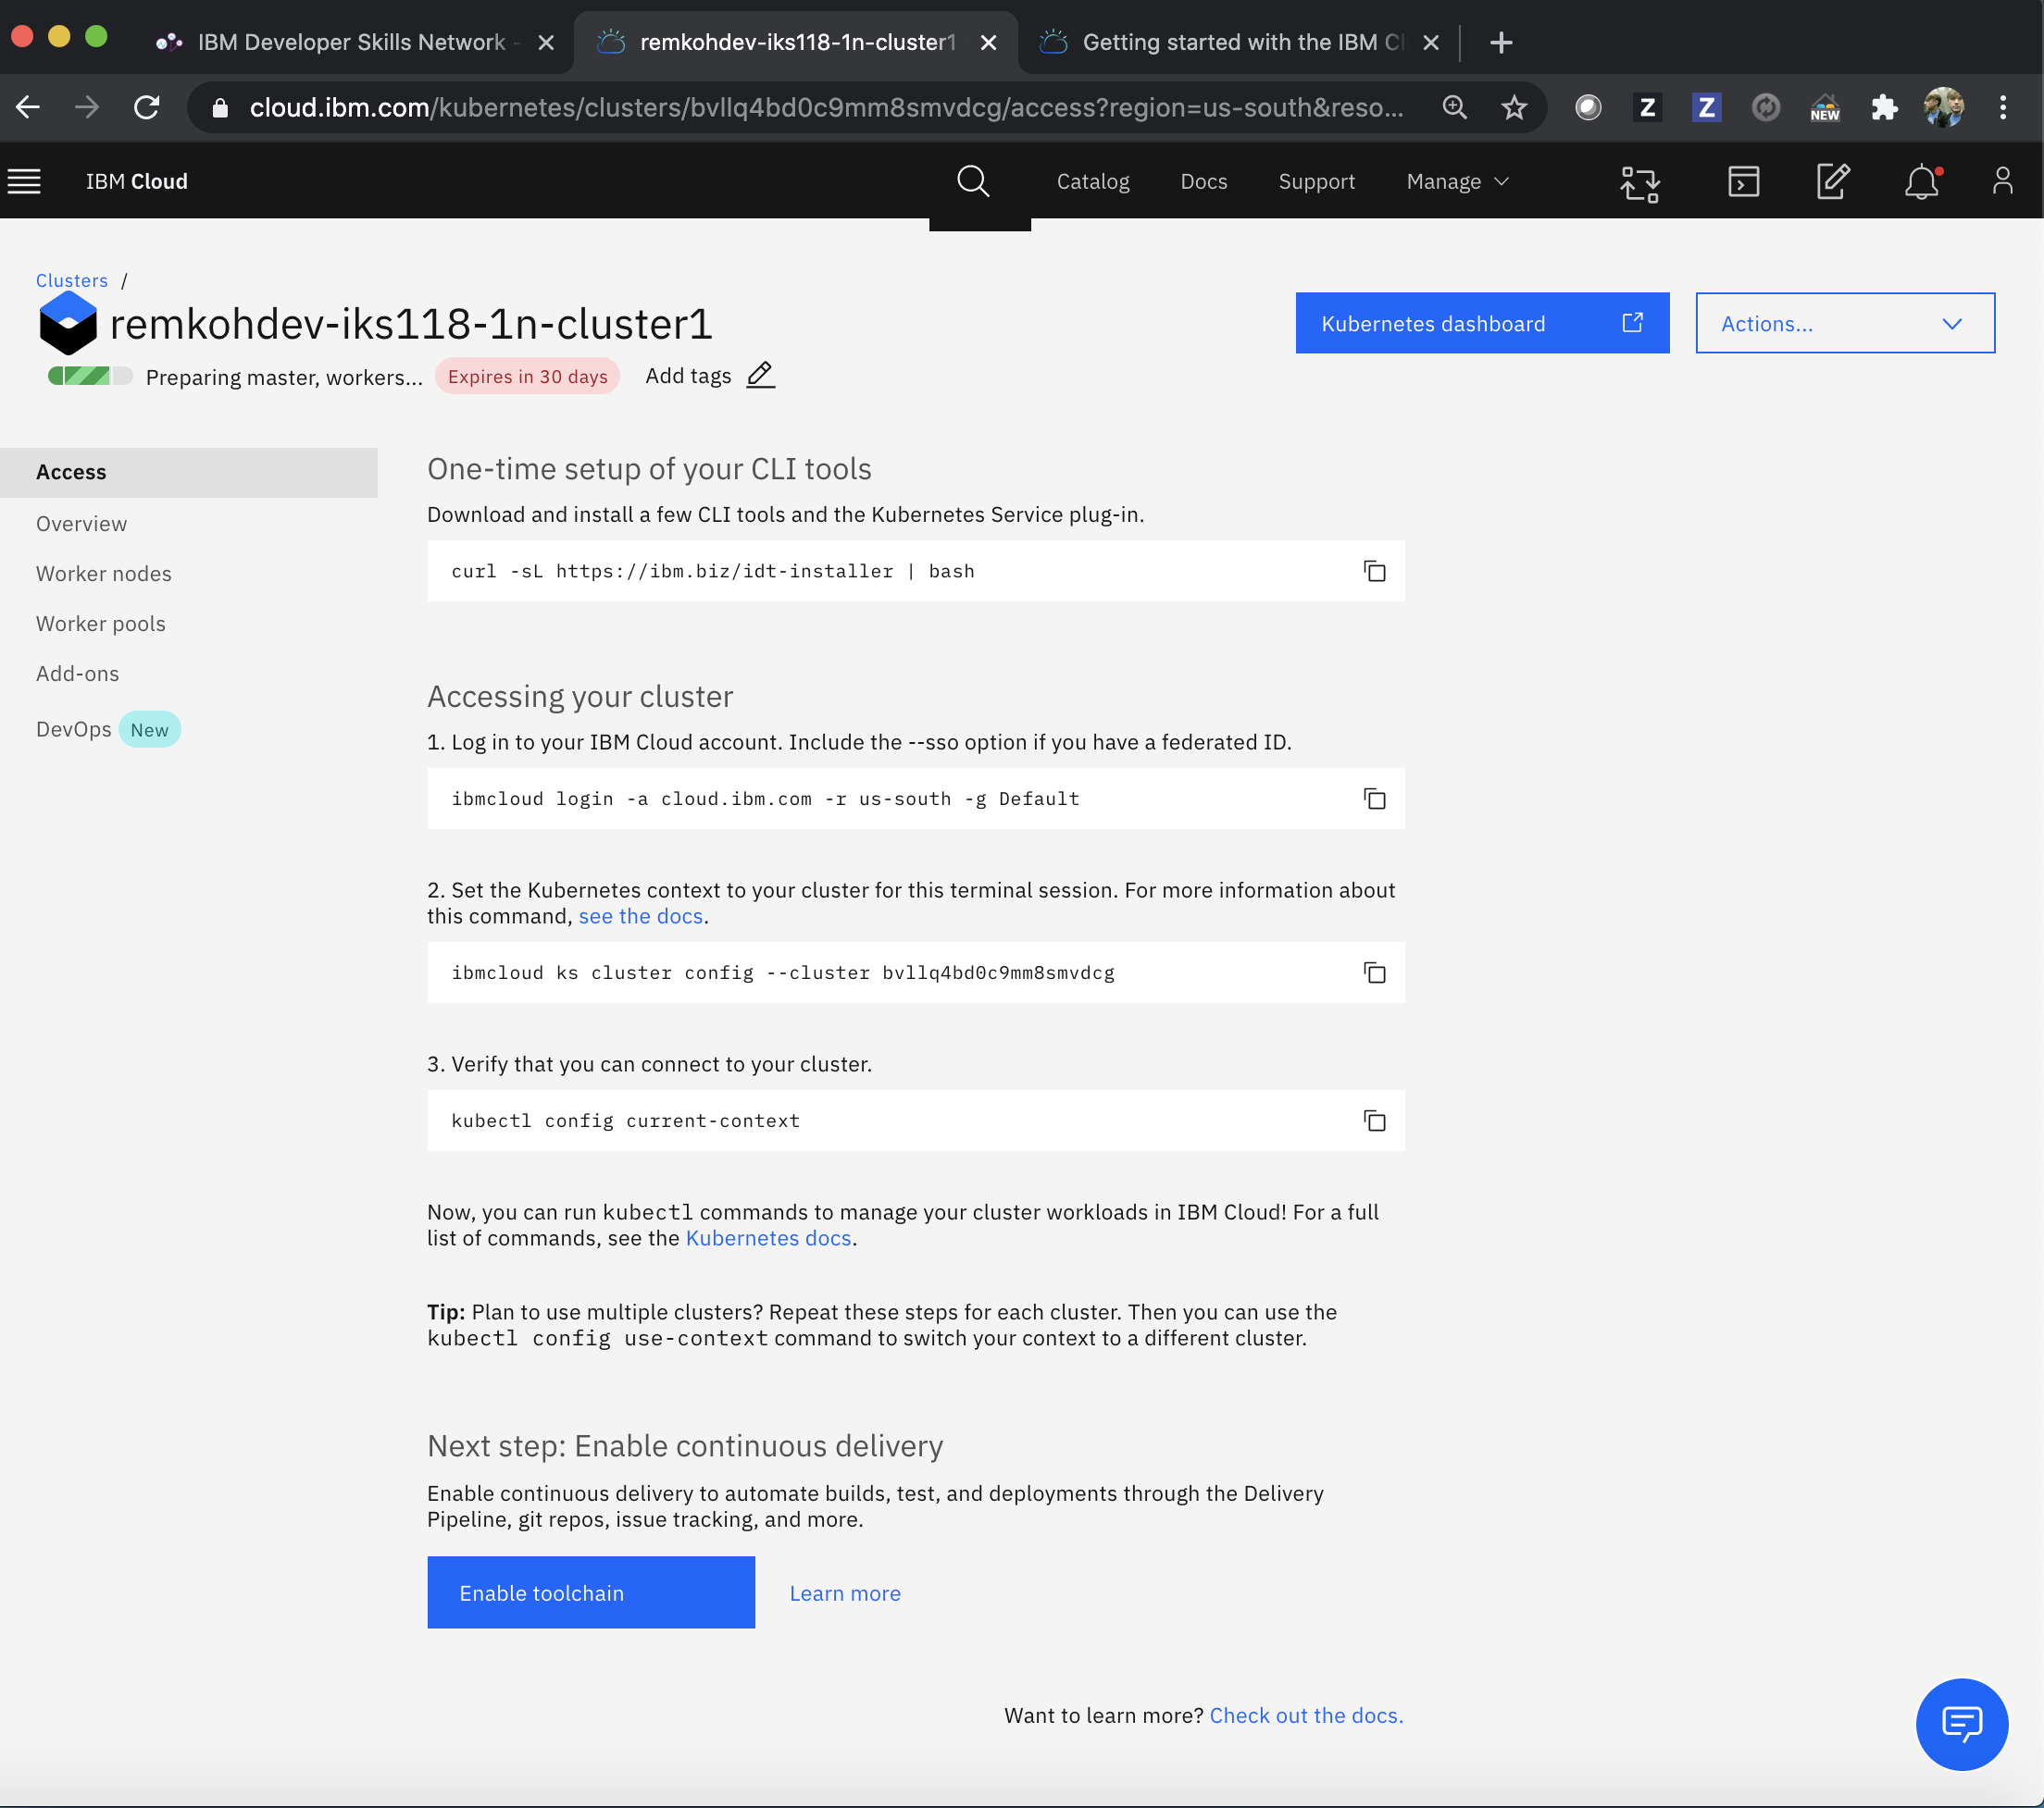The height and width of the screenshot is (1808, 2044).
Task: Expand the Actions dropdown
Action: point(1844,323)
